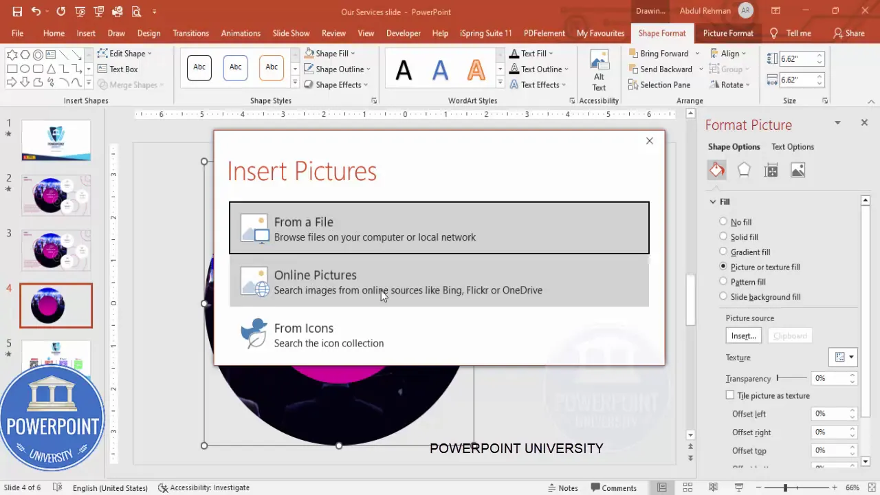Apply the black outline Abc shape style
This screenshot has height=495, width=880.
199,67
